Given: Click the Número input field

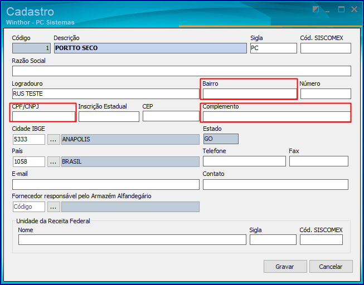Looking at the screenshot, I should pyautogui.click(x=326, y=94).
